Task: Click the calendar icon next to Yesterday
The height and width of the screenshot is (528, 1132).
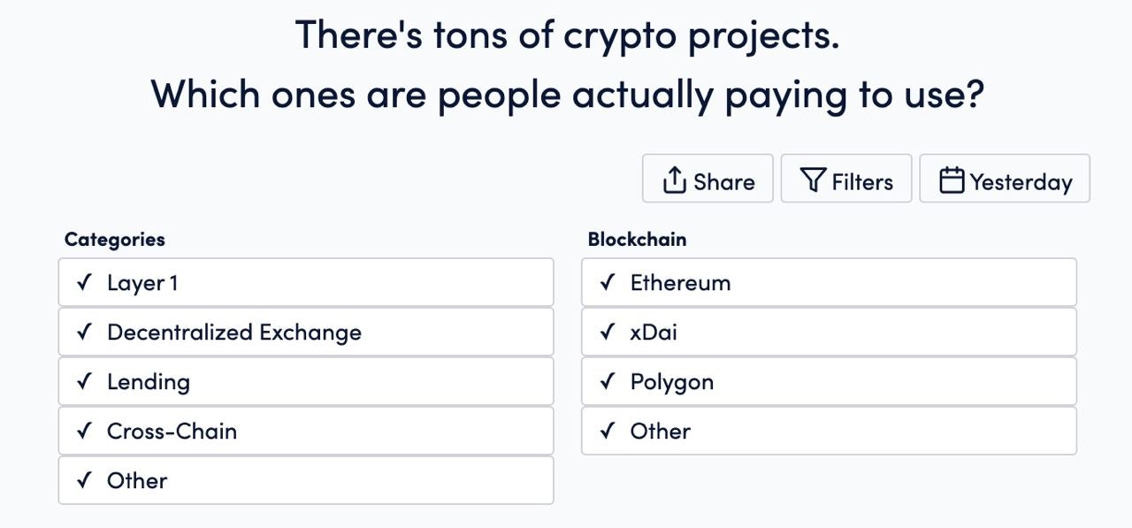Action: coord(952,178)
